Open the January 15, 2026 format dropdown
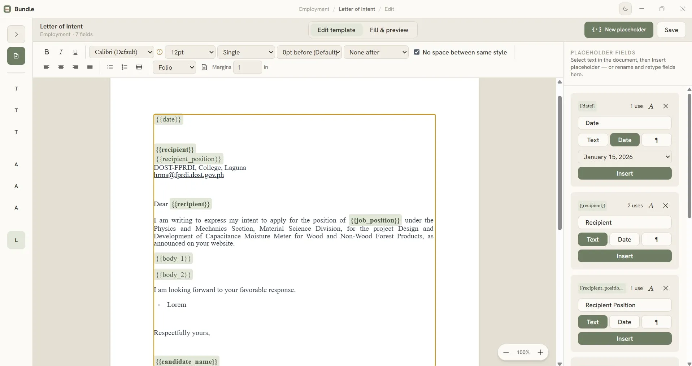The width and height of the screenshot is (692, 366). pos(625,157)
